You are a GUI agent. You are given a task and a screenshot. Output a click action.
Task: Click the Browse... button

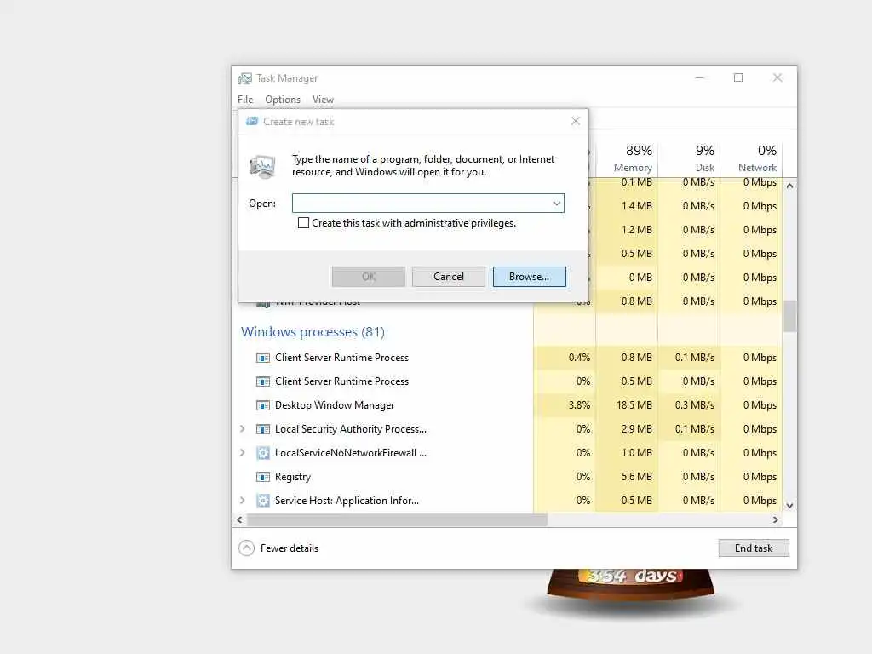click(x=529, y=277)
